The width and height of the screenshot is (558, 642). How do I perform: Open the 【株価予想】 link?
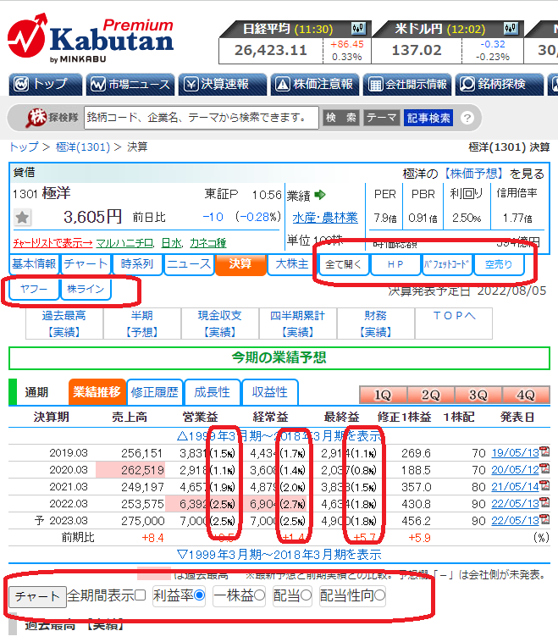473,174
